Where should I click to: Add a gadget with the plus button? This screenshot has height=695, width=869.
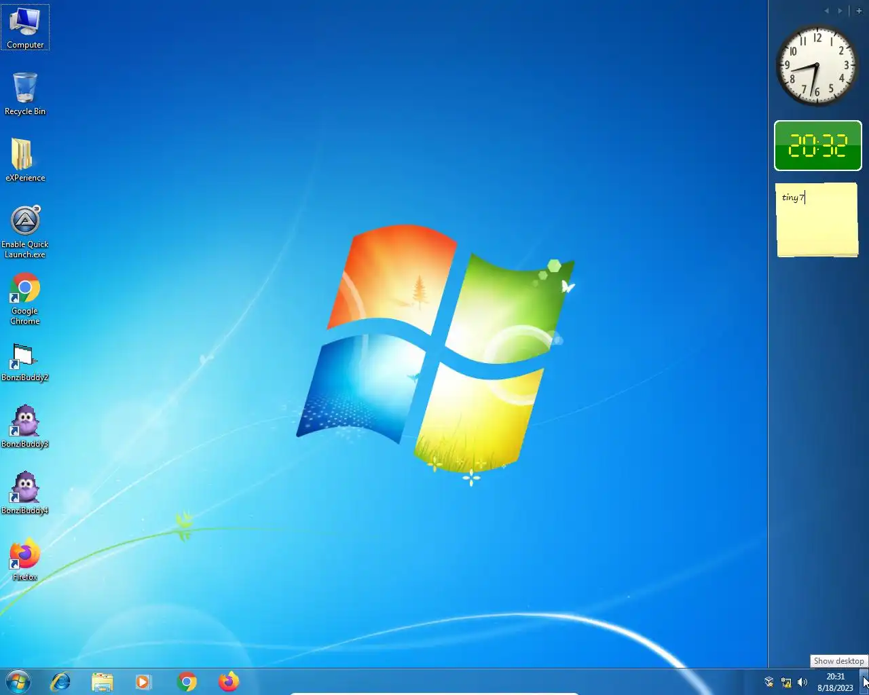[859, 11]
